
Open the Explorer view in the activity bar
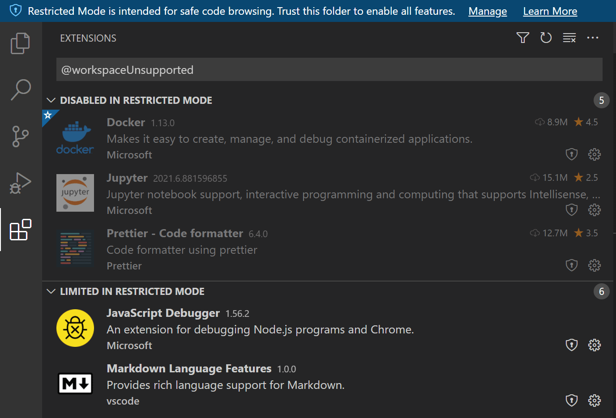20,43
